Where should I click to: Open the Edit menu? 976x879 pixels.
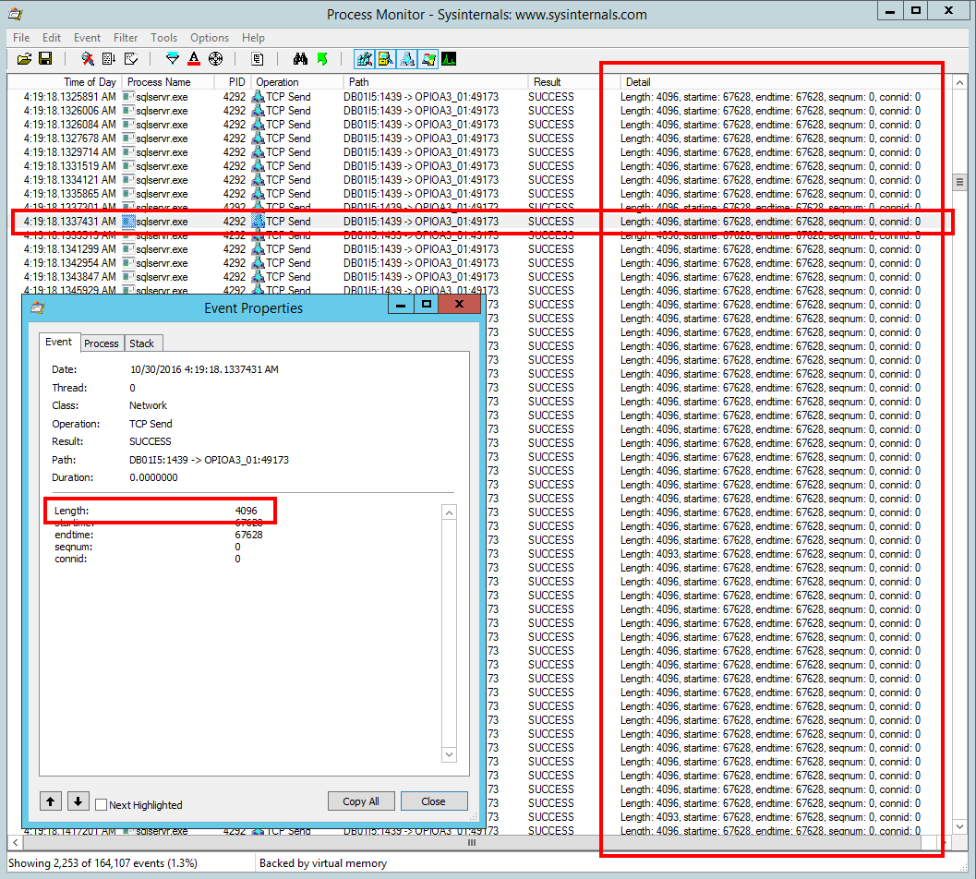coord(52,37)
